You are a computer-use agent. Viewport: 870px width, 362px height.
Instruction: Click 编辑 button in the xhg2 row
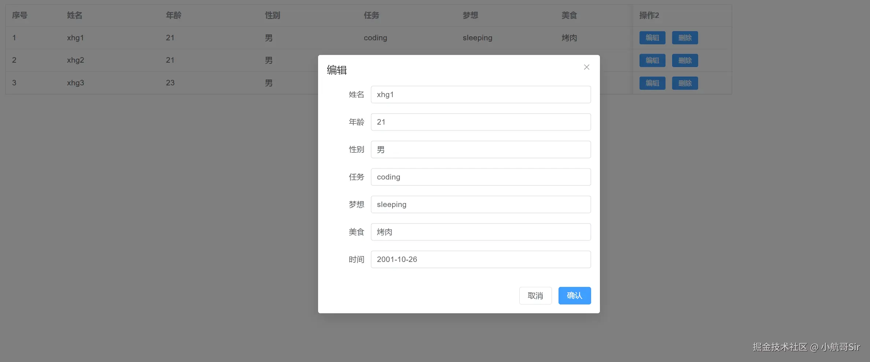pos(652,60)
